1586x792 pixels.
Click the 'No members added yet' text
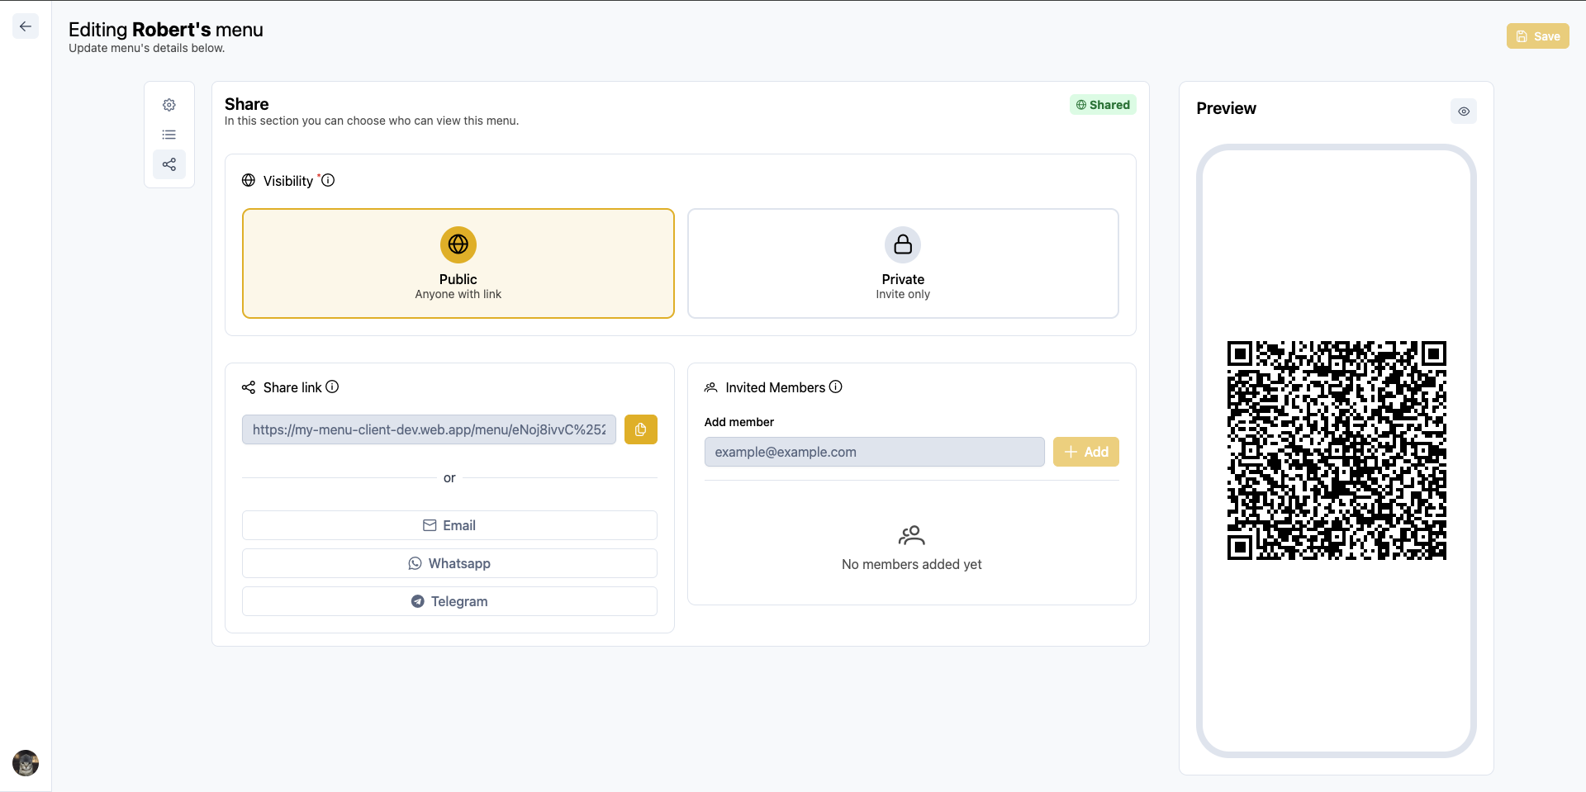[x=912, y=564]
